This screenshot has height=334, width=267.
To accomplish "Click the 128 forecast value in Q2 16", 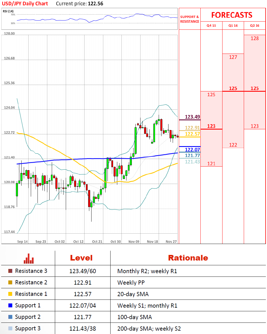I will click(x=255, y=38).
